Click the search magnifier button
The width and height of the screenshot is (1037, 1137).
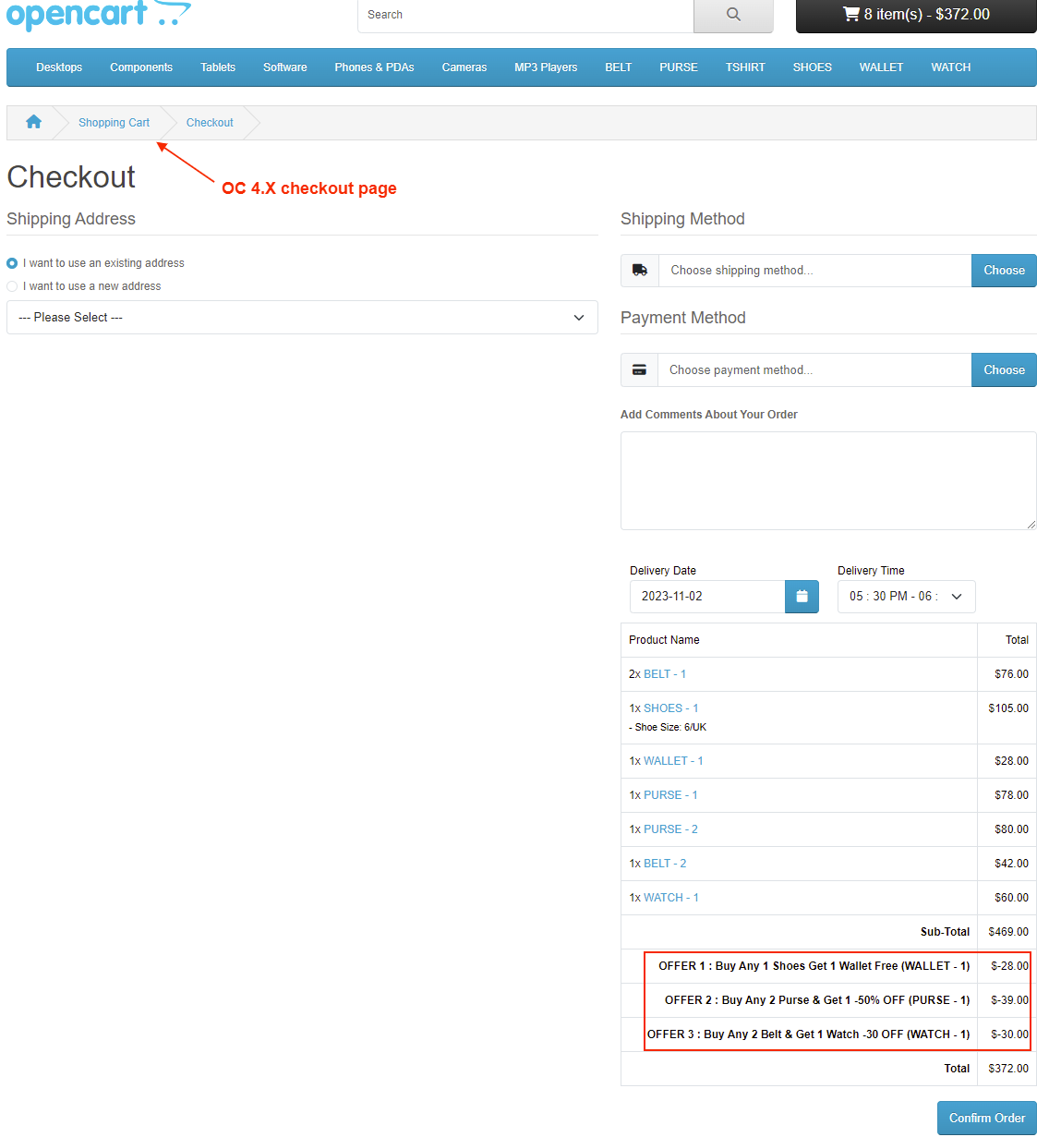coord(733,15)
